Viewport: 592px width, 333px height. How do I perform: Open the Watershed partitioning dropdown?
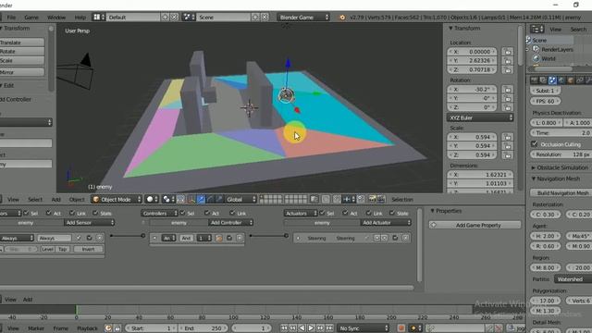tap(573, 279)
